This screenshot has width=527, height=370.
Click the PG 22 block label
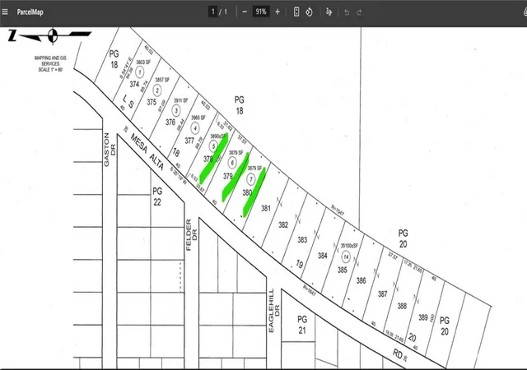[157, 197]
